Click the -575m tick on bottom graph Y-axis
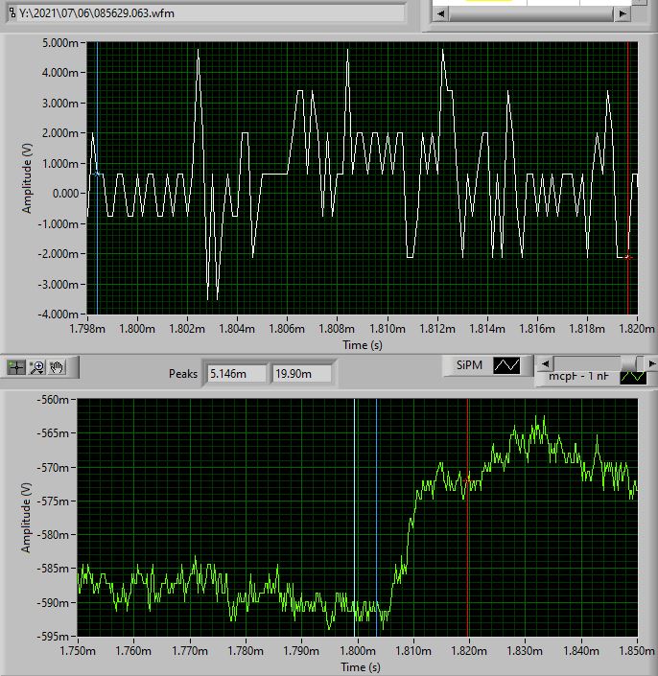 (x=53, y=501)
